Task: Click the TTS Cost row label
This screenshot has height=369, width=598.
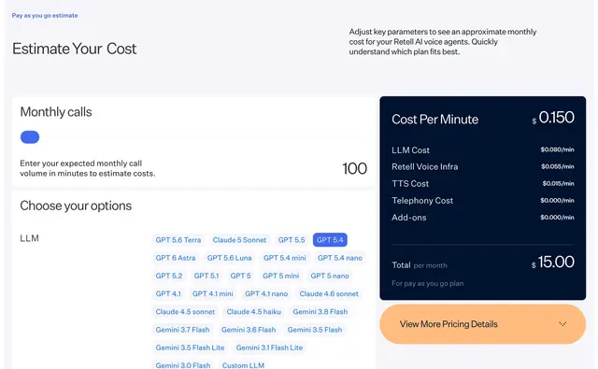Action: click(410, 184)
